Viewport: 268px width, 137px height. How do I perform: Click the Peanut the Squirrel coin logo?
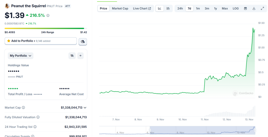point(7,6)
